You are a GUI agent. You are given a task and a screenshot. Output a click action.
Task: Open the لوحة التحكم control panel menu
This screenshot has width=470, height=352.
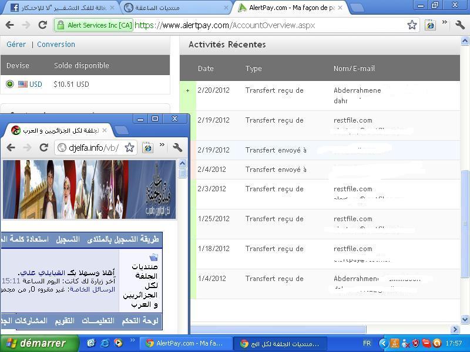[x=140, y=320]
